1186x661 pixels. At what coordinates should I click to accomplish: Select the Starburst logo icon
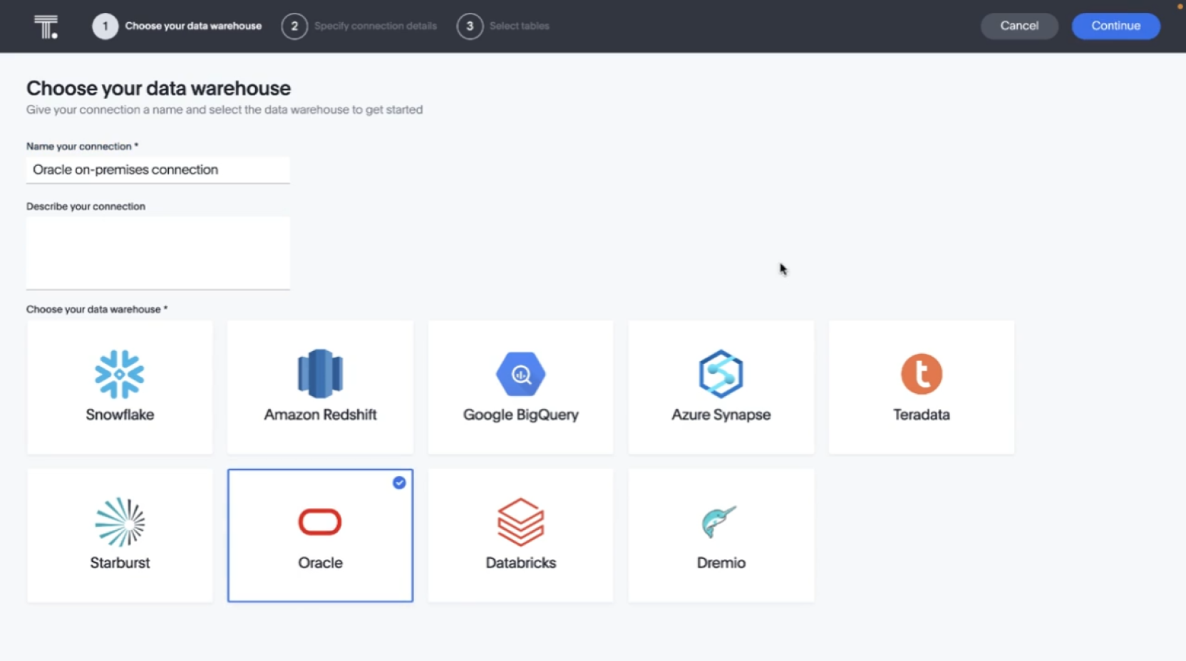(x=120, y=522)
